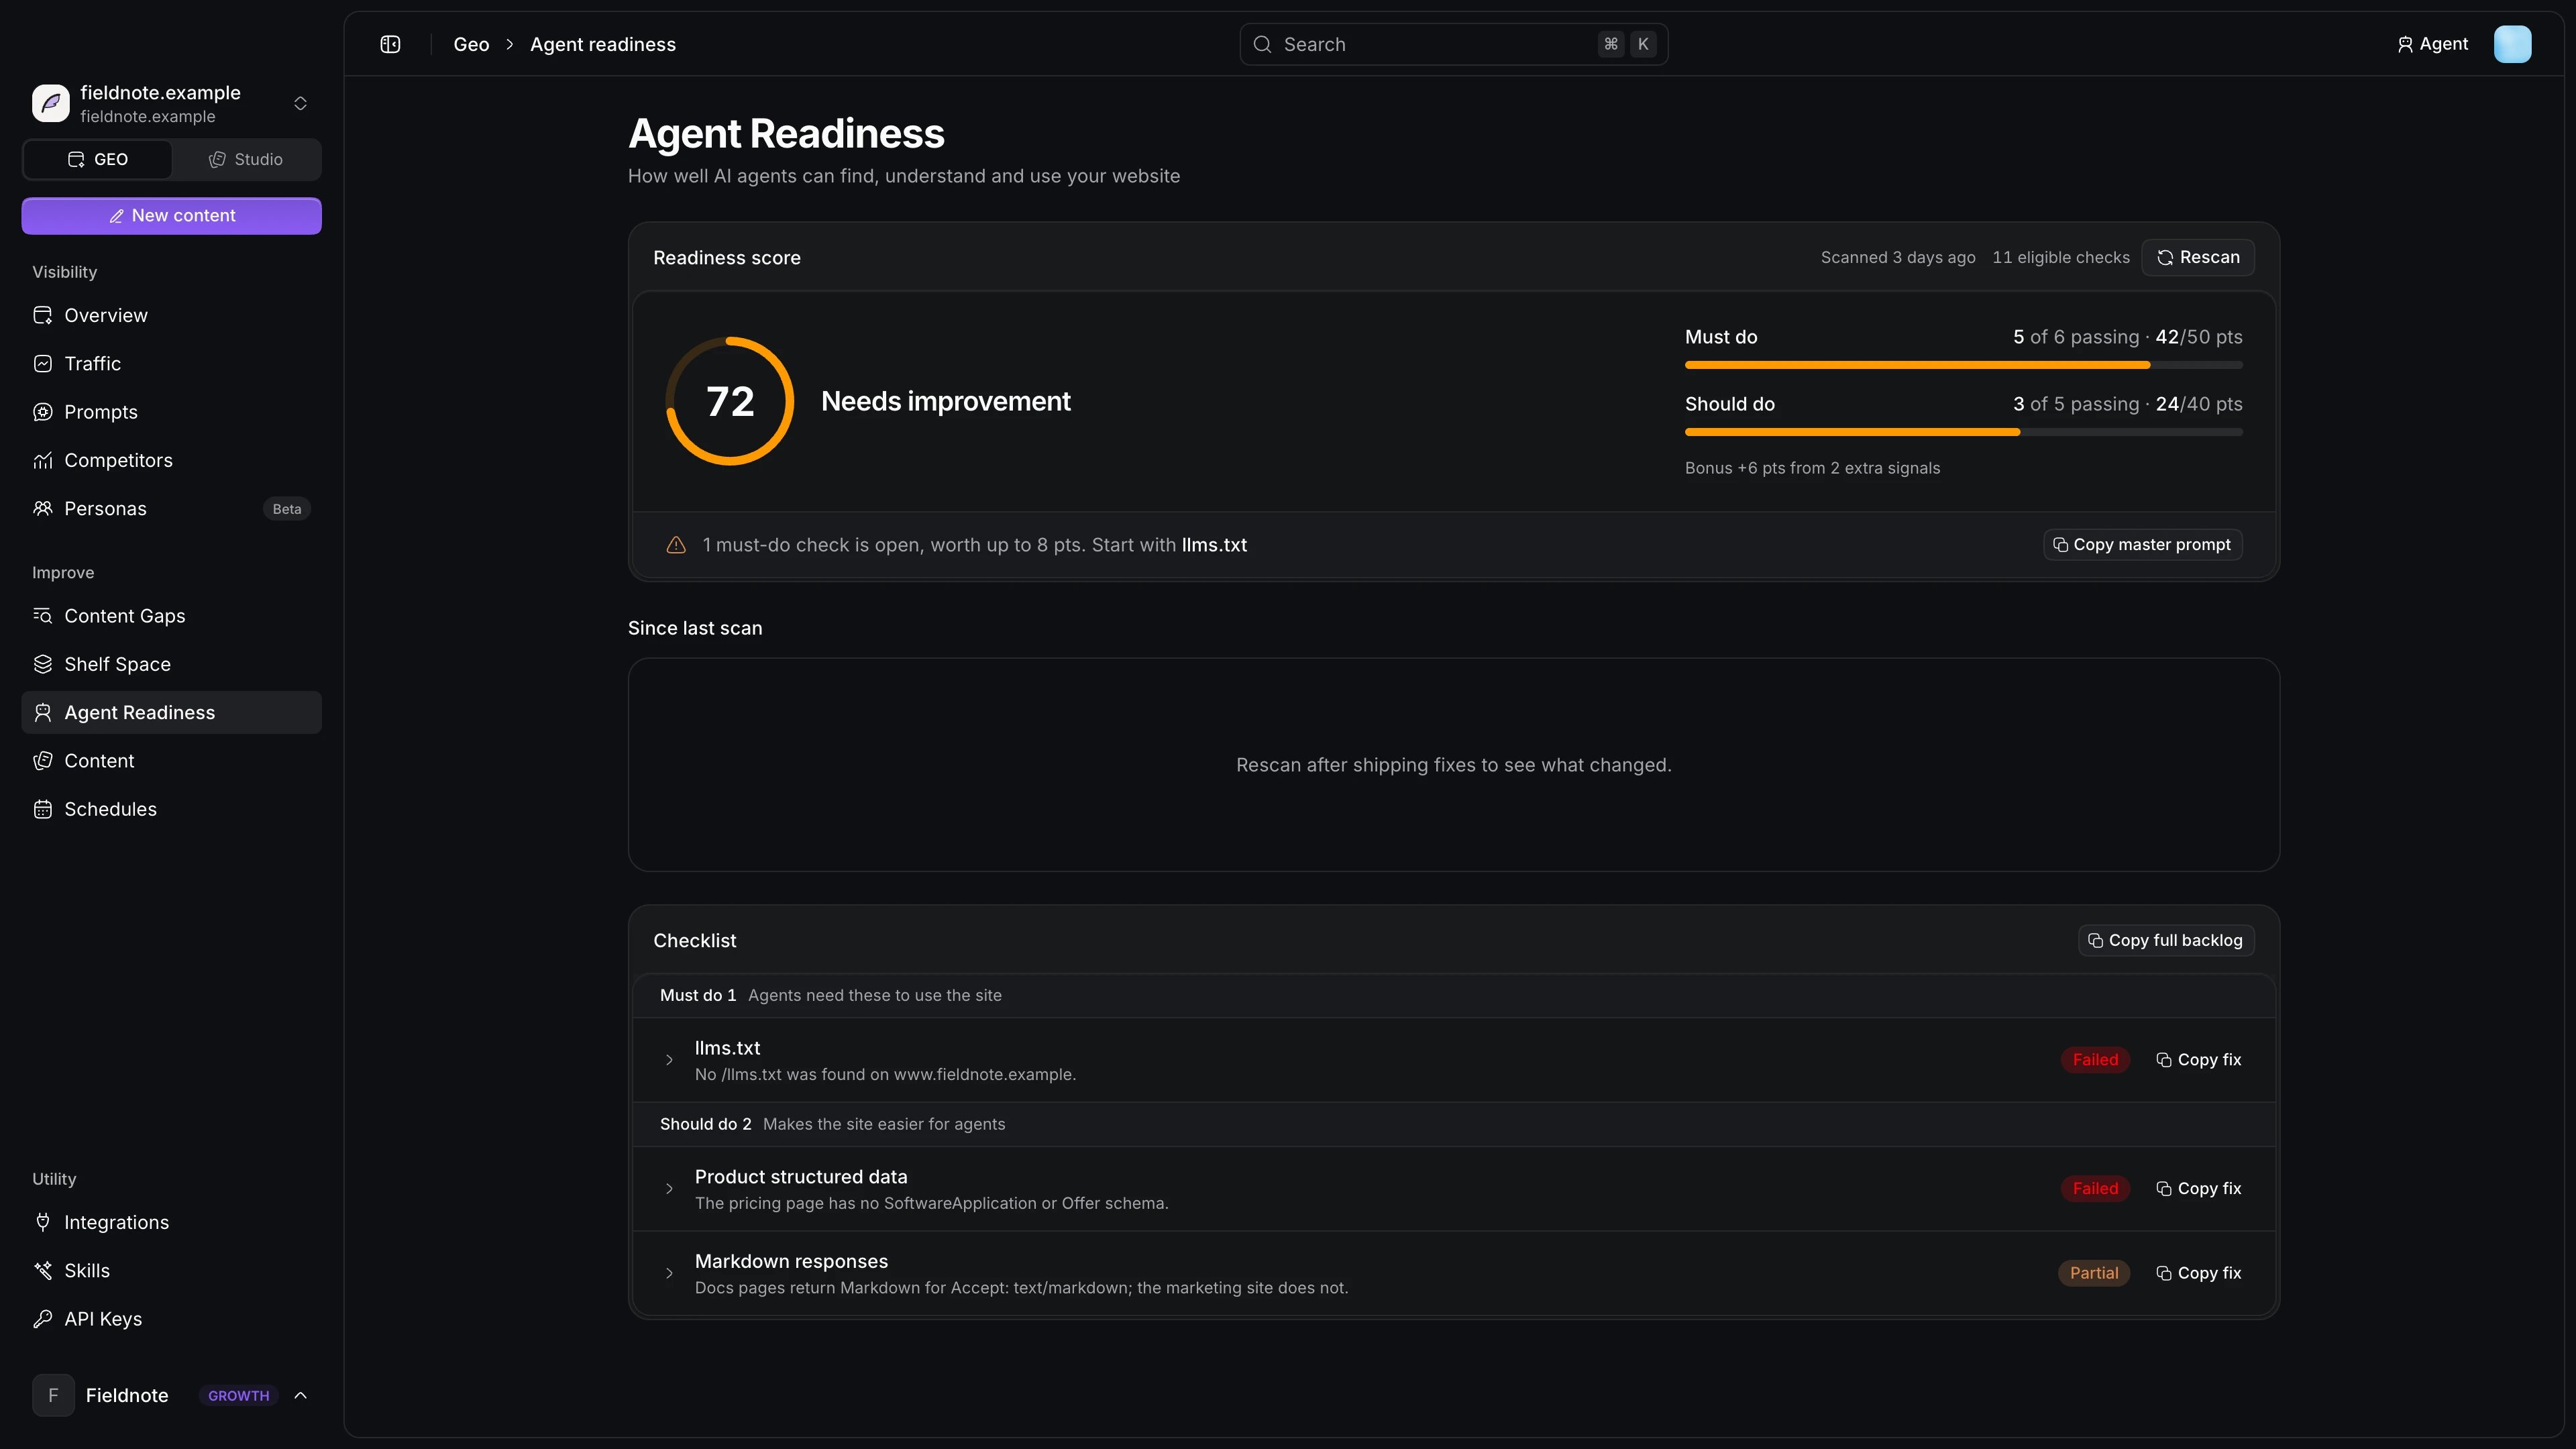Switch to the GEO mode
This screenshot has height=1449, width=2576.
98,160
